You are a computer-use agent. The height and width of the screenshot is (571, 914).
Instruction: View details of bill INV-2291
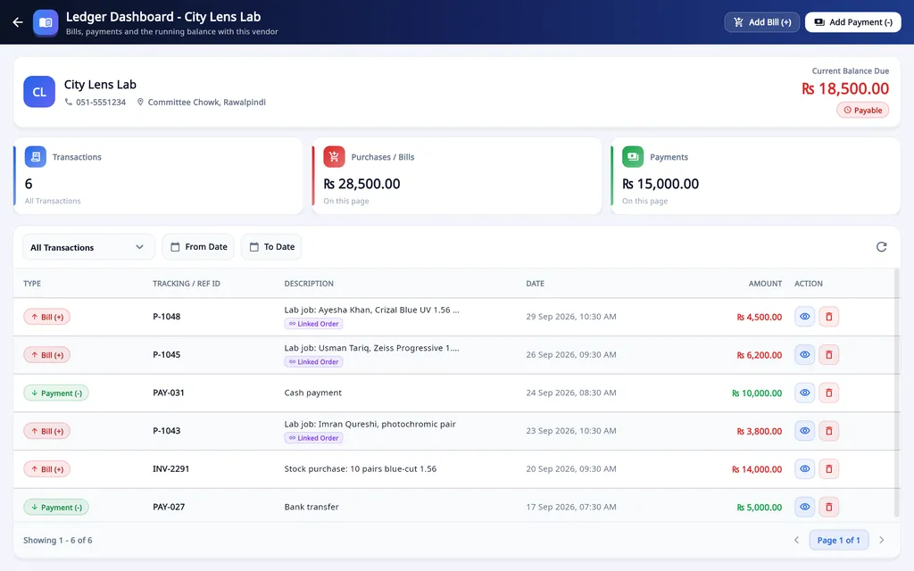coord(804,469)
